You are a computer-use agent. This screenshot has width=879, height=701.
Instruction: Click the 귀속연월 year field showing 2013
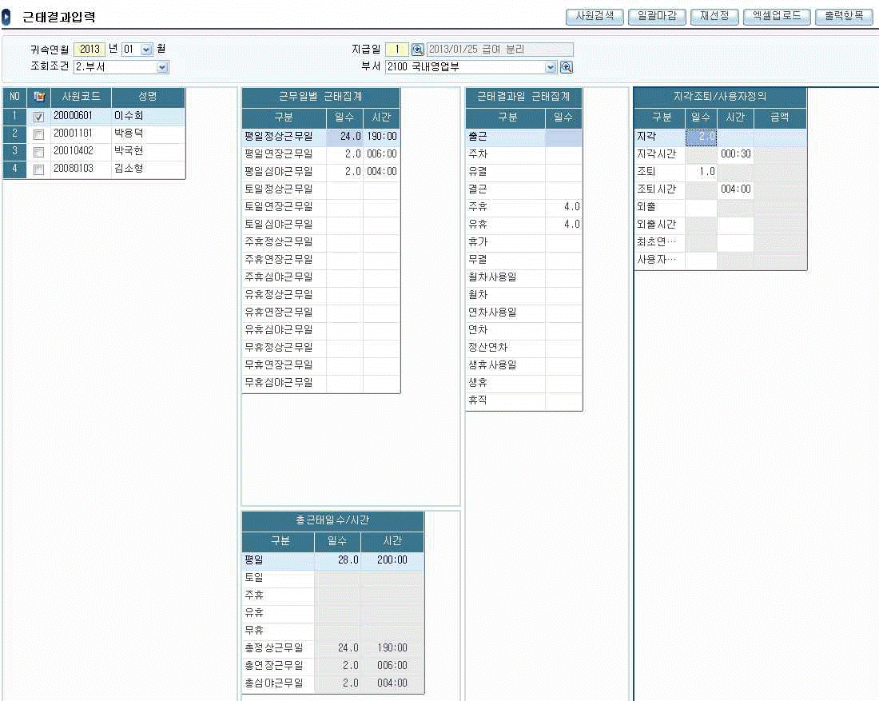pyautogui.click(x=89, y=50)
